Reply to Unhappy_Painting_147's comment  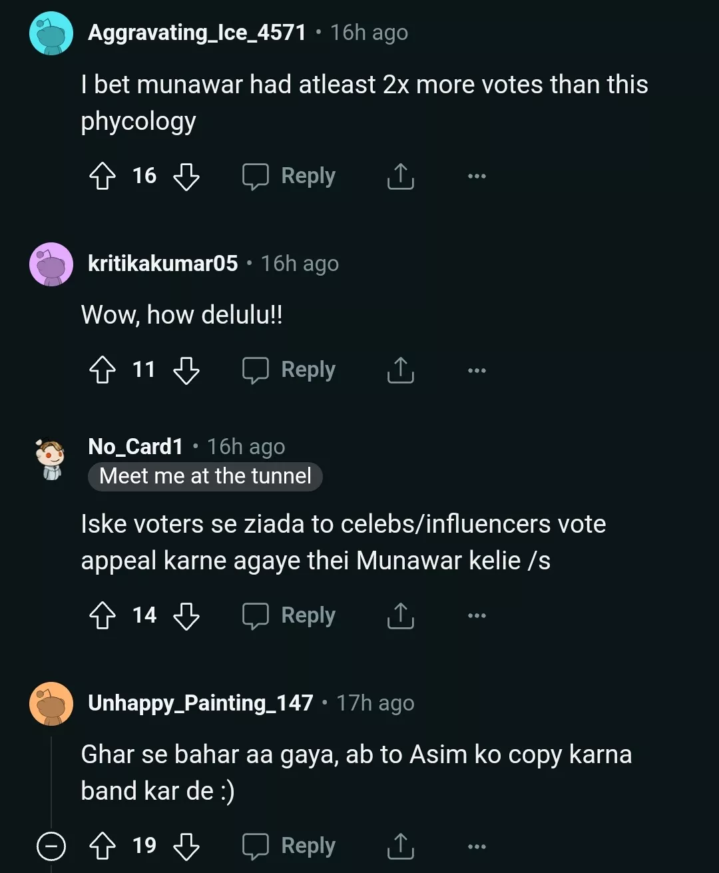289,846
